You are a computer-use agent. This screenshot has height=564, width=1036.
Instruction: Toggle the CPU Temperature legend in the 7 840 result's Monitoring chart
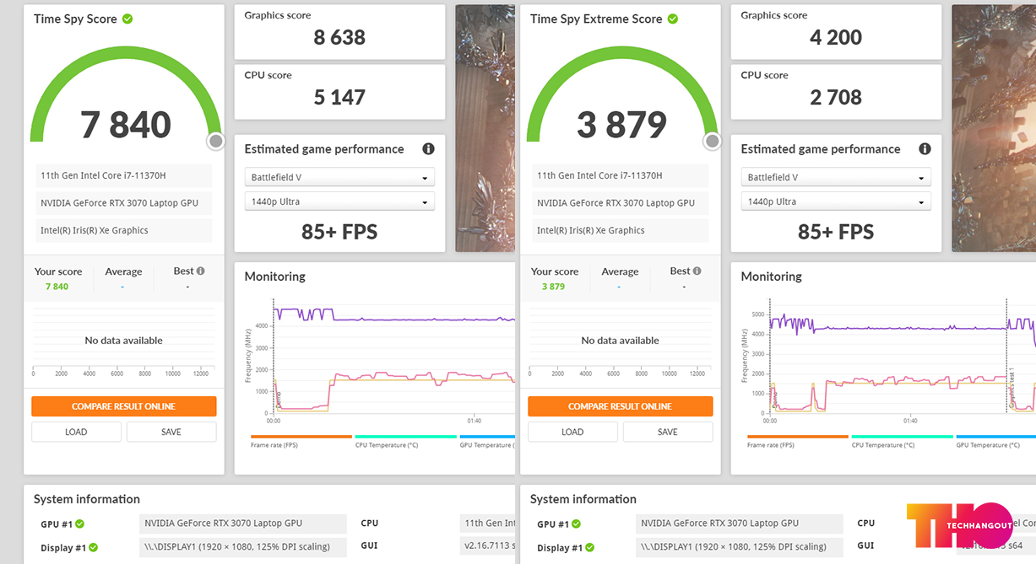pyautogui.click(x=405, y=441)
